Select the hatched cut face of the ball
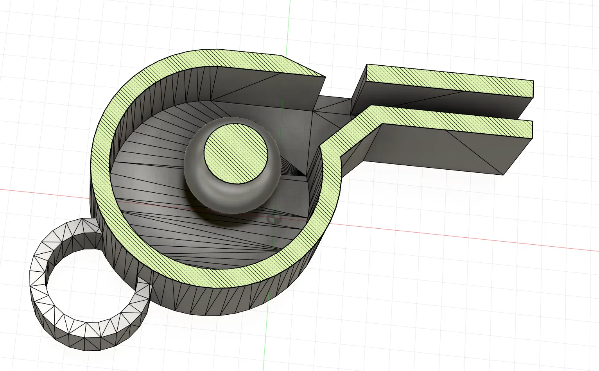 (x=236, y=153)
